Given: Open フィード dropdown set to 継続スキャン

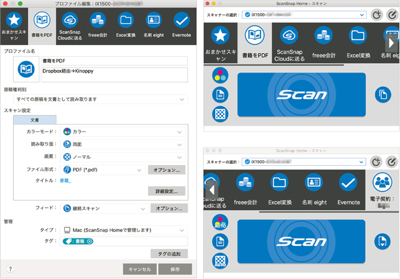Looking at the screenshot, I should click(104, 208).
